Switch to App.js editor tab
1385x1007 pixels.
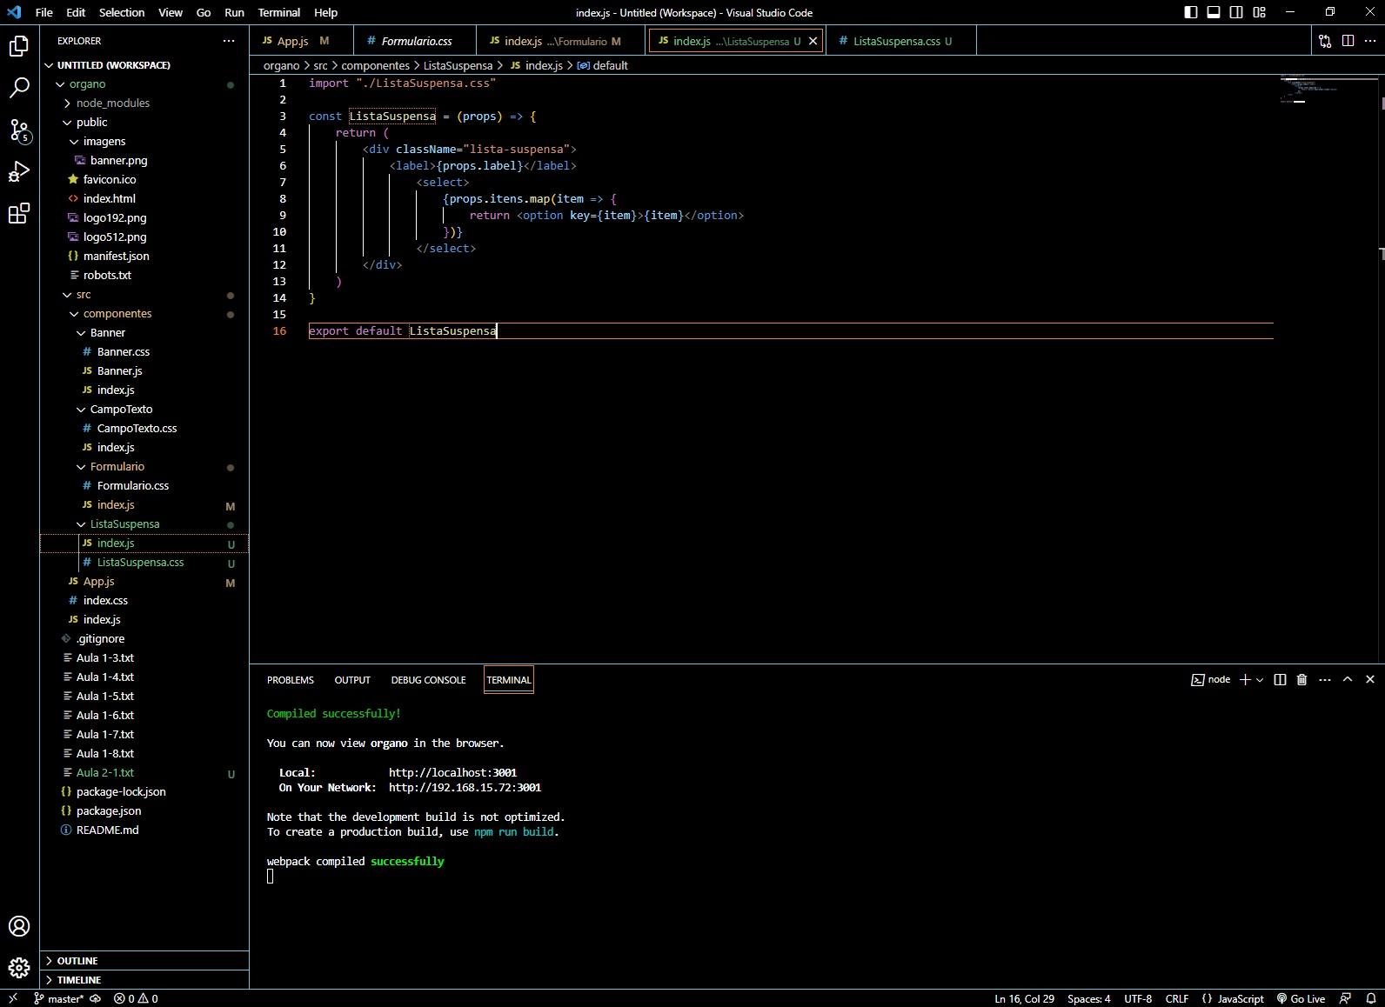pos(301,41)
